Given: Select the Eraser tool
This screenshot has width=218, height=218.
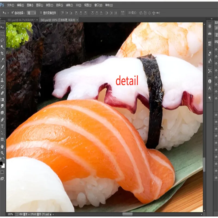Looking at the screenshot, I should pos(2,93).
